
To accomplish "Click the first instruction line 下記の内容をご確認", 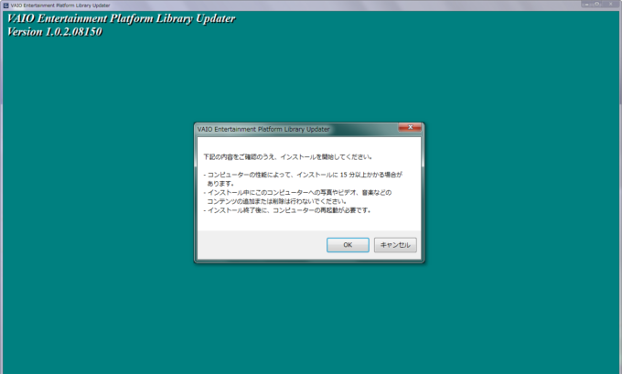I will (287, 156).
